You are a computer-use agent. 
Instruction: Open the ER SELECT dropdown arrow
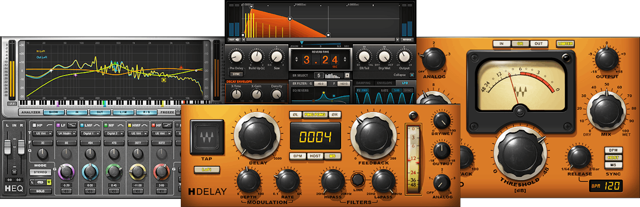pyautogui.click(x=347, y=76)
